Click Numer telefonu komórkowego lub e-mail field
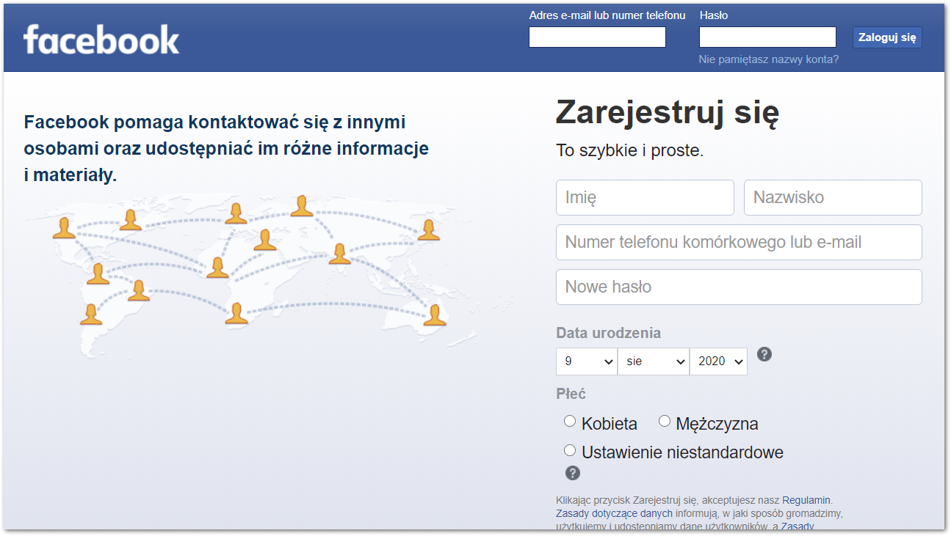This screenshot has width=951, height=536. (x=739, y=243)
